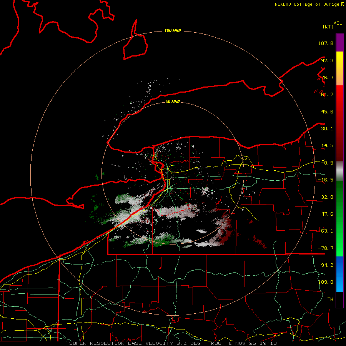This screenshot has width=346, height=346.
Task: Click the [KT] units label
Action: [x=328, y=27]
